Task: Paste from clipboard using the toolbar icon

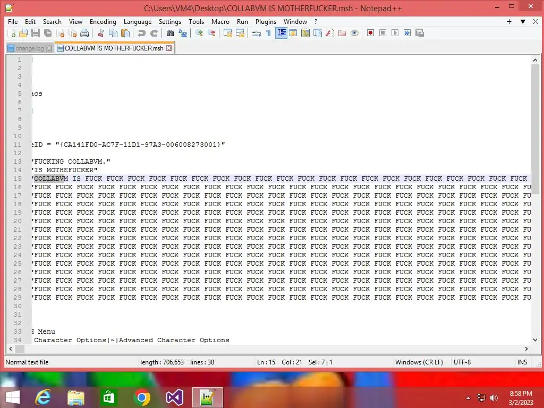Action: coord(125,33)
